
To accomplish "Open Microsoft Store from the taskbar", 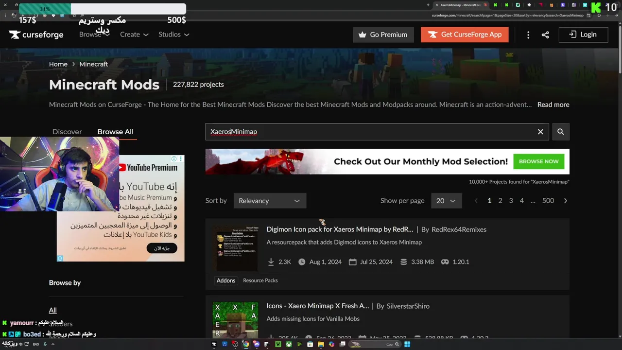I will [310, 344].
